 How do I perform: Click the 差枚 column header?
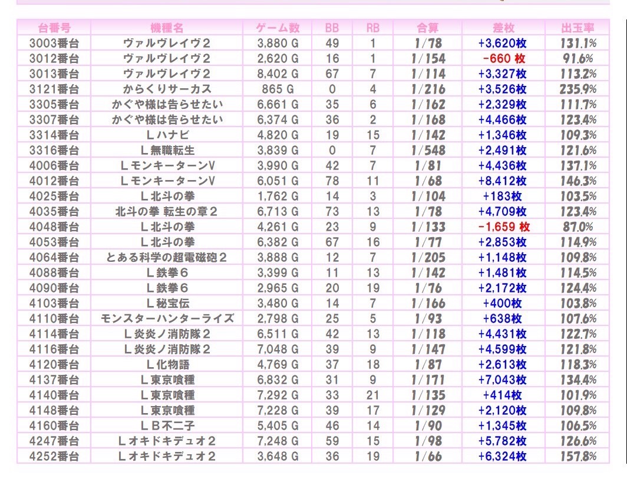pos(503,28)
